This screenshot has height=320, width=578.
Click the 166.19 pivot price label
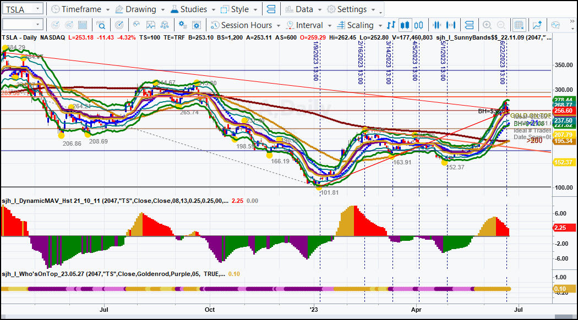pyautogui.click(x=280, y=161)
